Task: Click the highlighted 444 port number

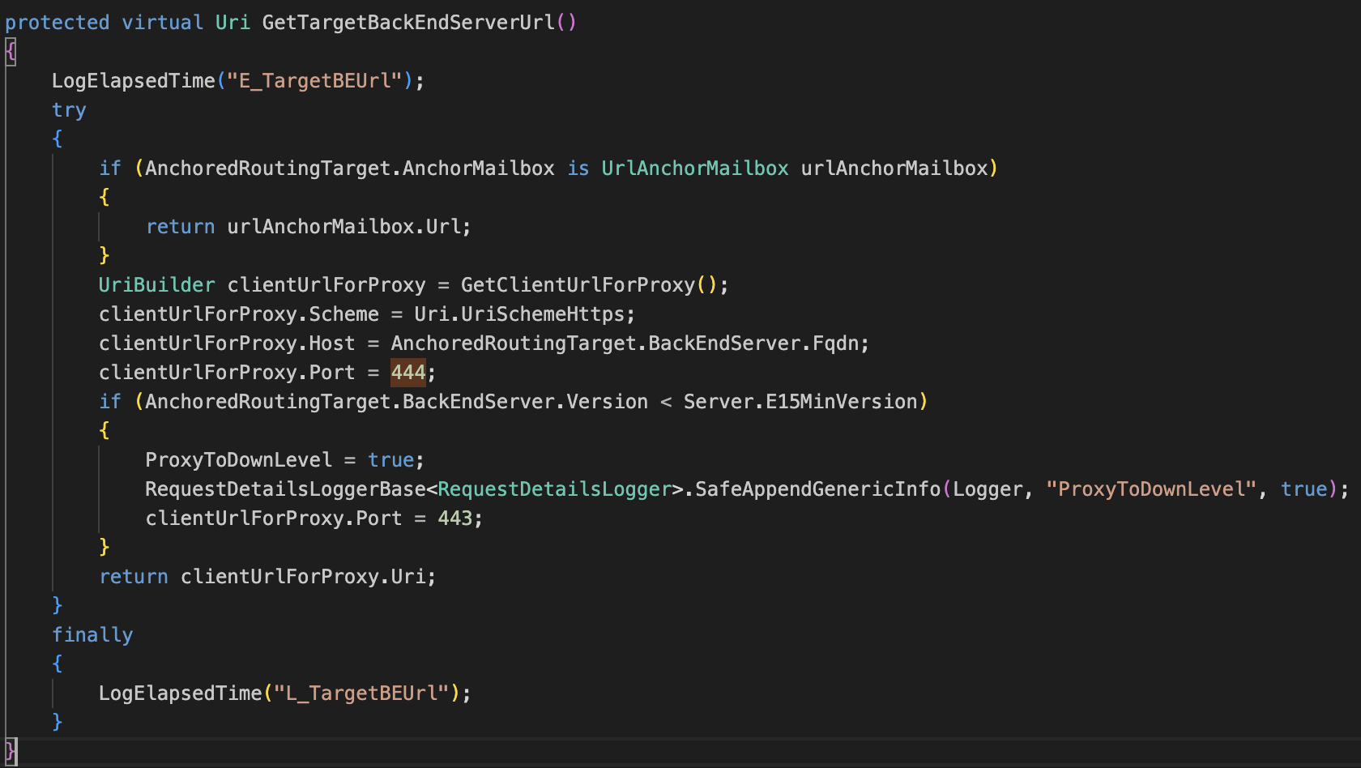Action: [x=408, y=373]
